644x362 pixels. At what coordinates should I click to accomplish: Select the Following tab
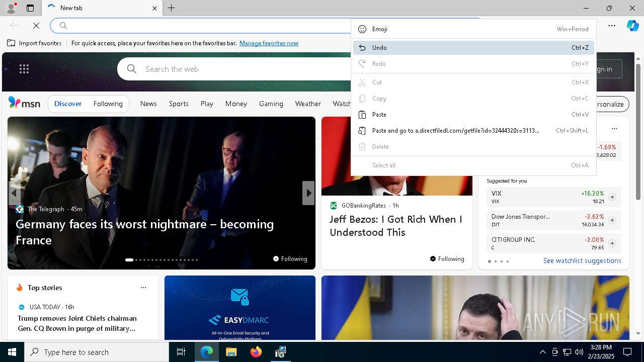click(108, 104)
